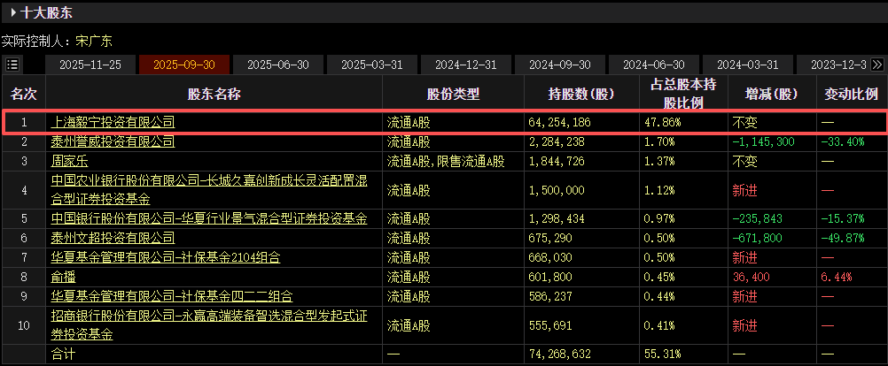Screen dimensions: 888x366
Task: Select the 合计 total row label
Action: point(63,355)
